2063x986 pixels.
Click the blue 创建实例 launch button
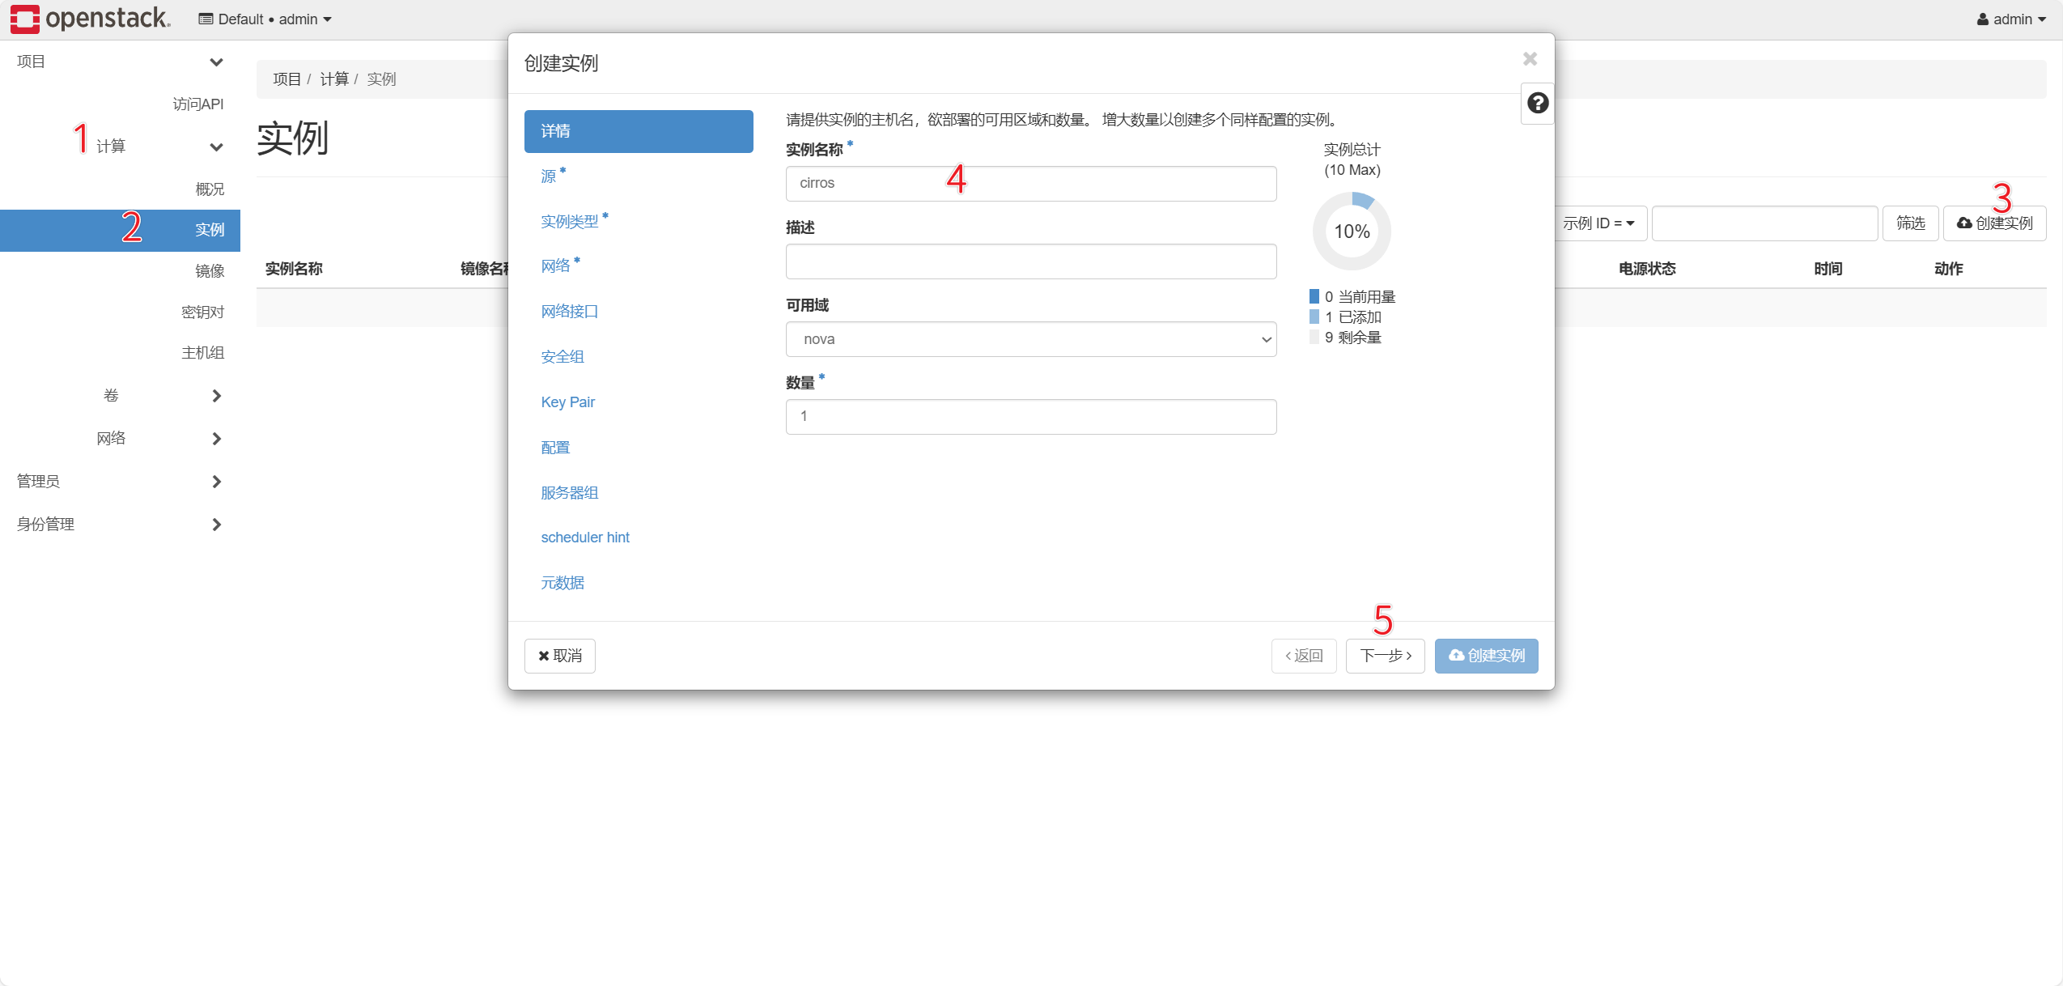point(1486,656)
